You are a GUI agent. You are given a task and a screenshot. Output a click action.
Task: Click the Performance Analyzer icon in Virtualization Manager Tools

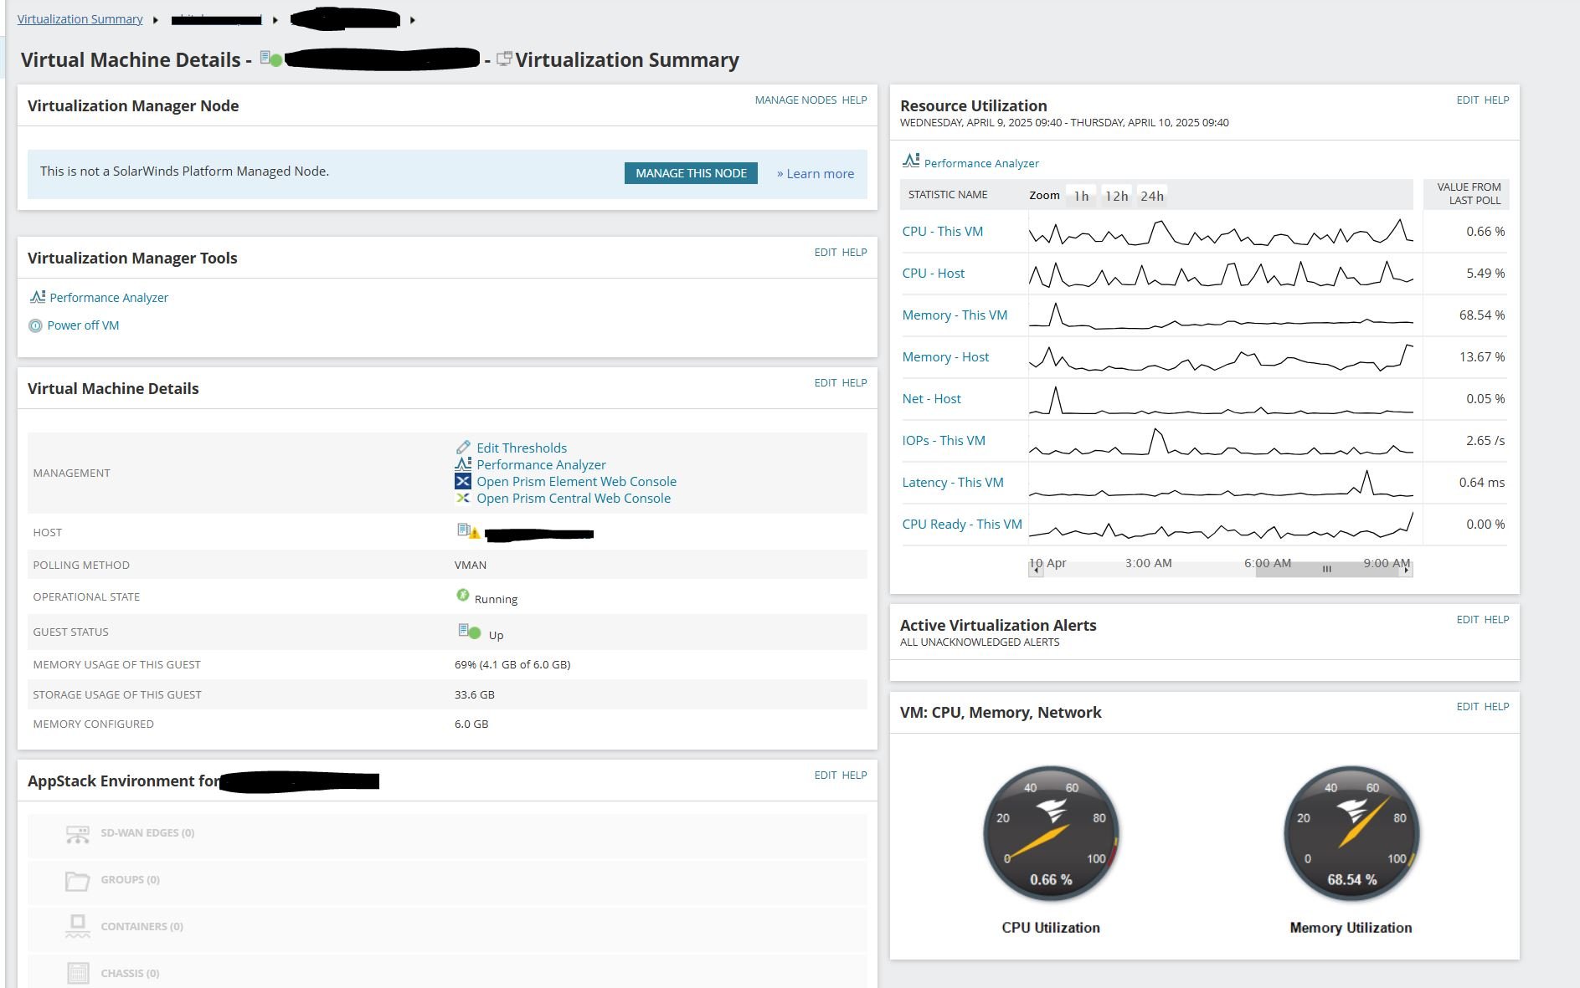click(x=37, y=297)
